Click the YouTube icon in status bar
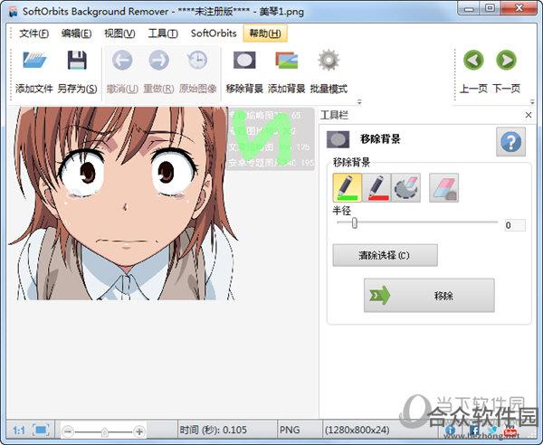 coord(510,431)
